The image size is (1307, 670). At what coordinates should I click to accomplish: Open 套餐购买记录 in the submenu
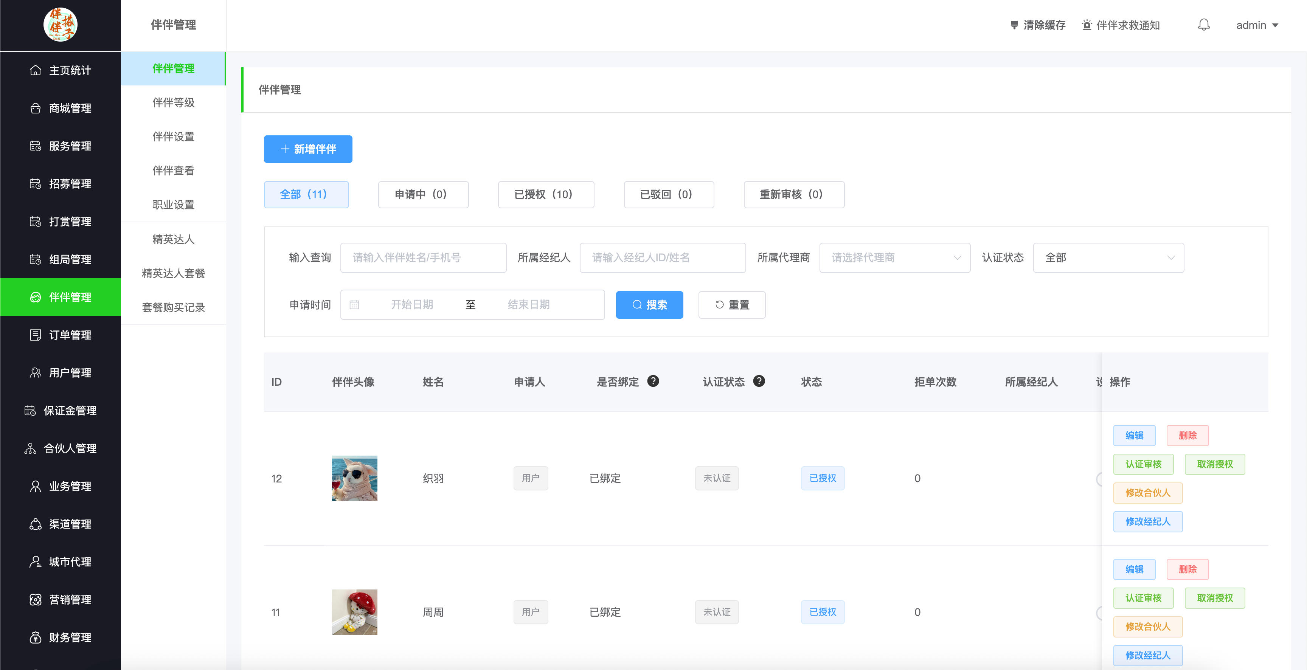pos(174,307)
